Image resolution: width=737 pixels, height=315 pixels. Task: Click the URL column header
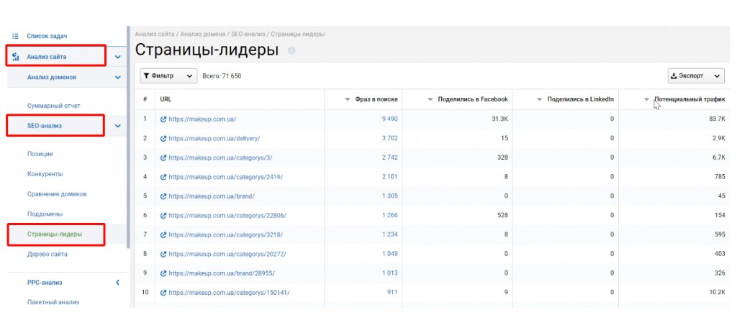tap(166, 99)
